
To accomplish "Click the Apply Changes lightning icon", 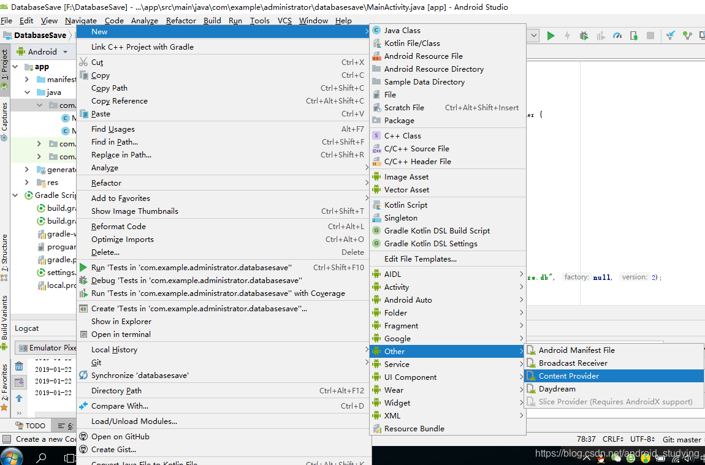I will click(568, 36).
